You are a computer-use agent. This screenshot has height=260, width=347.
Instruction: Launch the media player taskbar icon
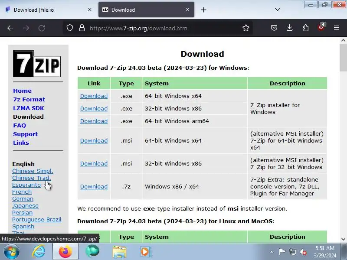click(x=145, y=252)
